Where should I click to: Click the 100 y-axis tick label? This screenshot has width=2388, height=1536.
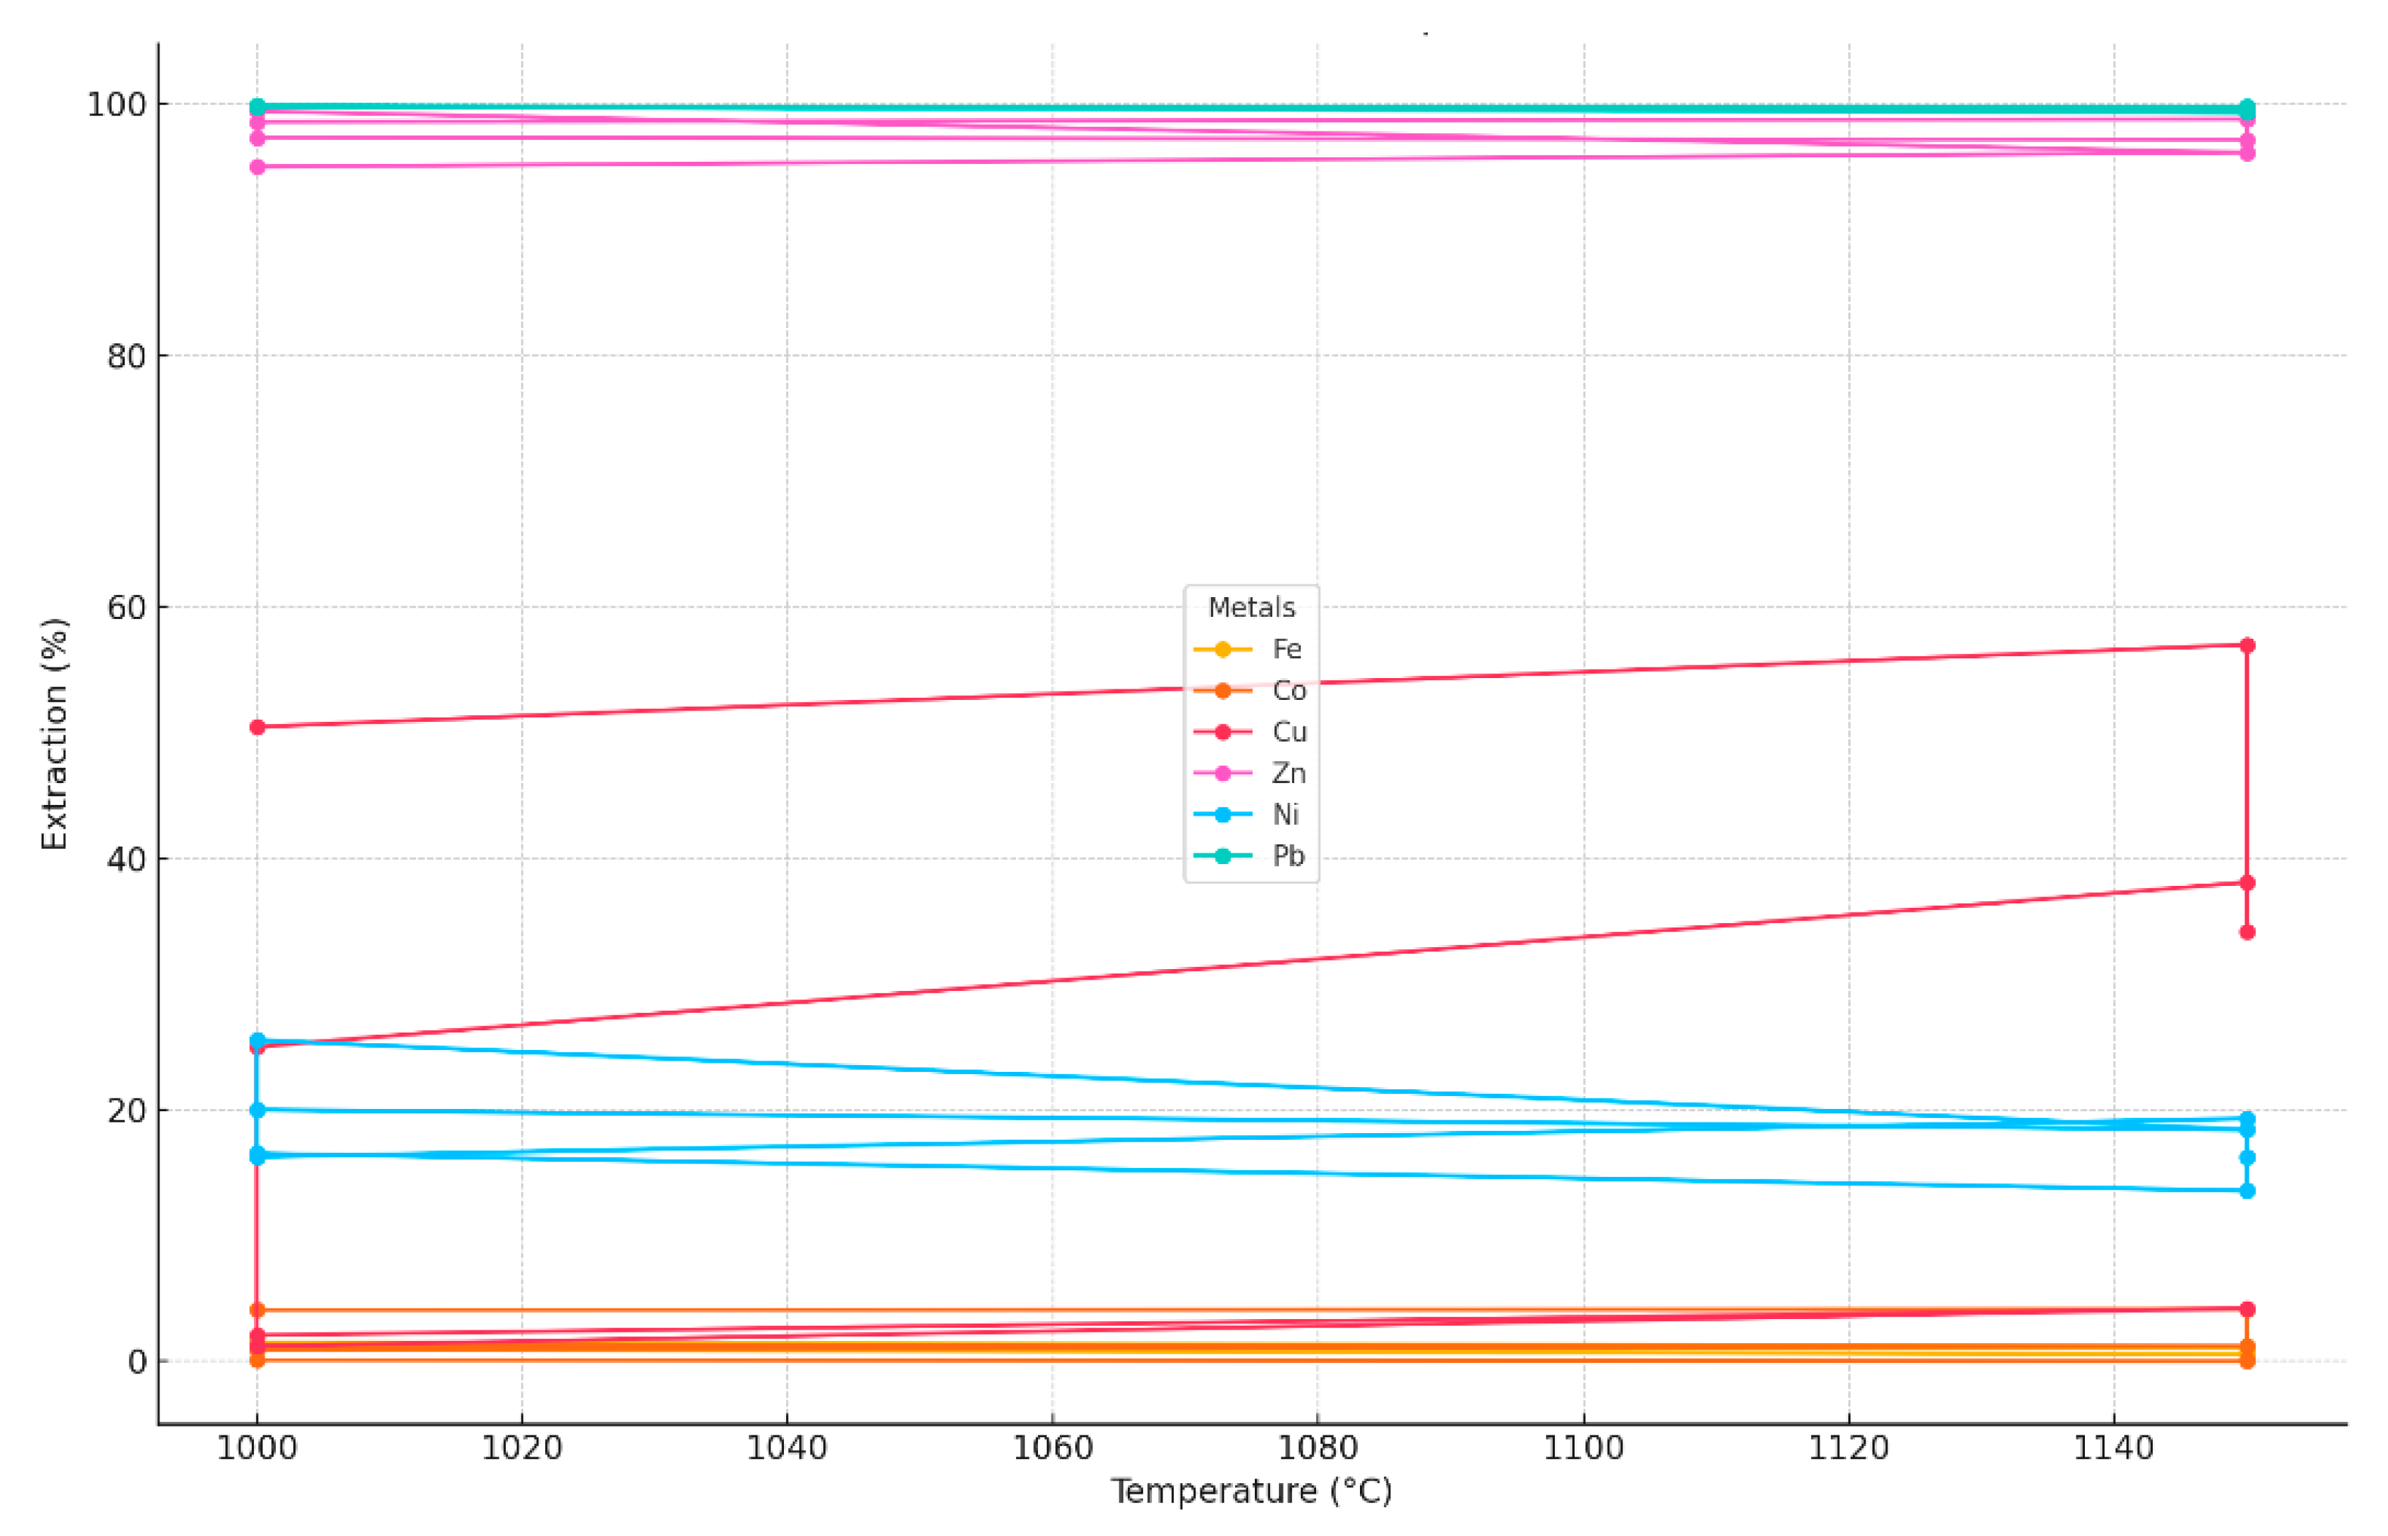pos(116,105)
